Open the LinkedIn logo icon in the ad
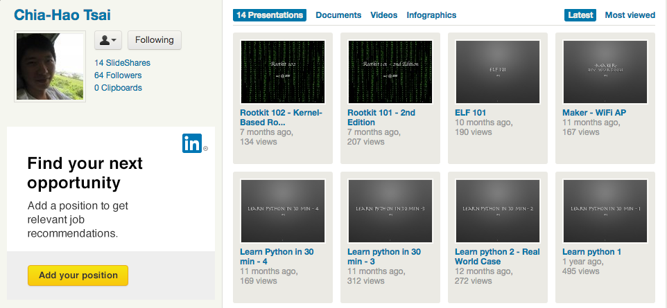This screenshot has height=308, width=667. coord(192,143)
